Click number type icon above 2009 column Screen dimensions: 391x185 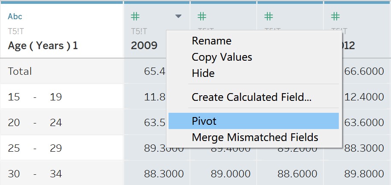[135, 17]
